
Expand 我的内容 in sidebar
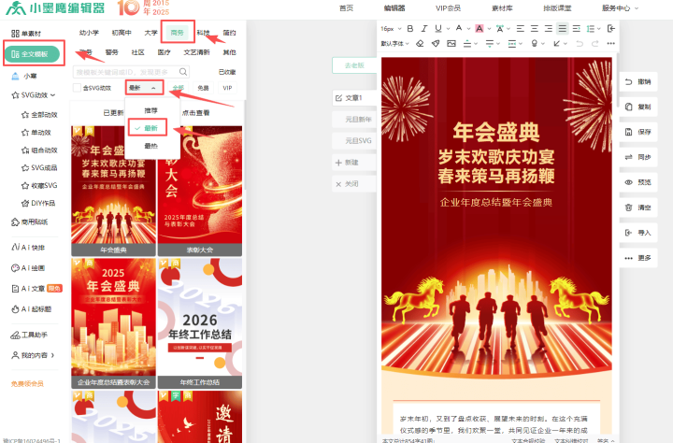pyautogui.click(x=33, y=355)
